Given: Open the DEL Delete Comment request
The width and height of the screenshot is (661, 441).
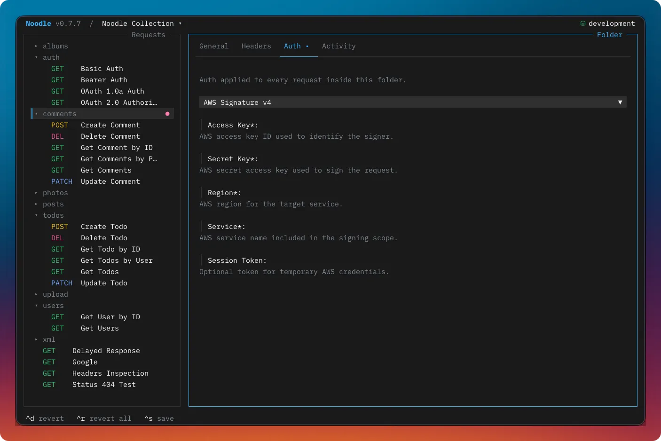Looking at the screenshot, I should (102, 136).
